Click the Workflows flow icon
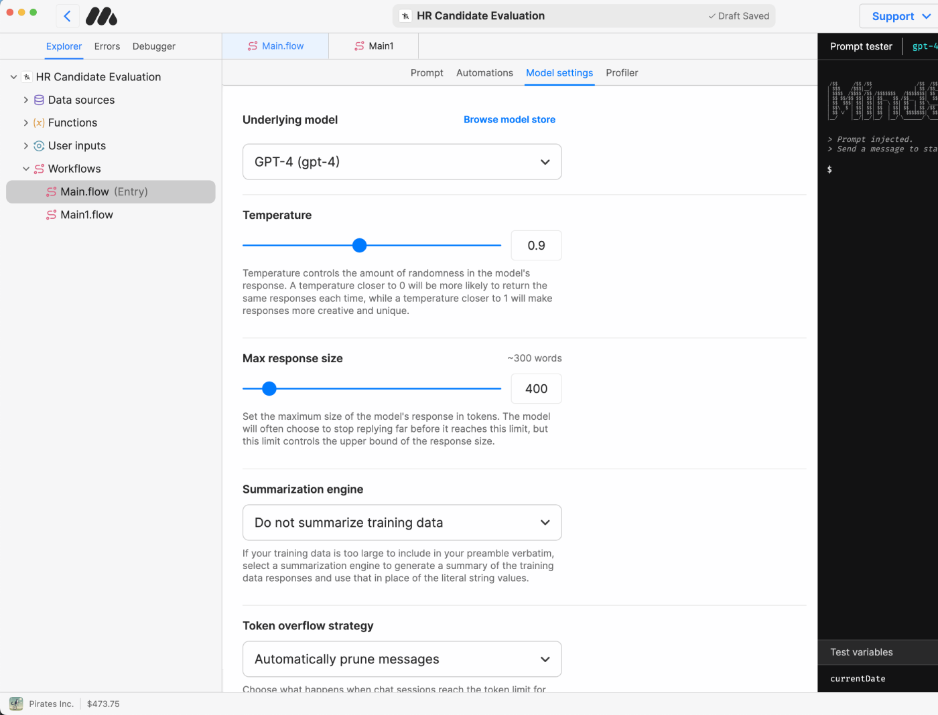 [40, 169]
